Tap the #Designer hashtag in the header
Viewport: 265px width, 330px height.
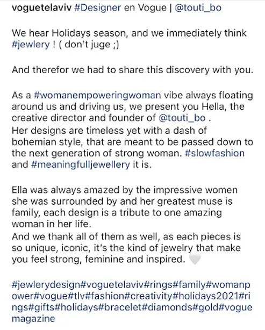pyautogui.click(x=98, y=8)
